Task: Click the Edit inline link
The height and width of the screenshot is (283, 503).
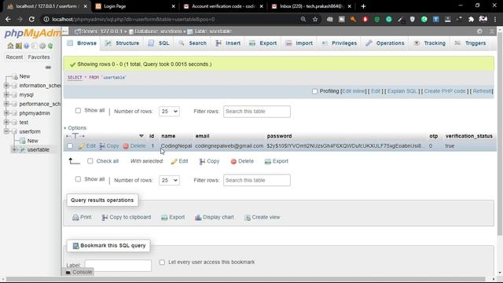Action: click(354, 91)
